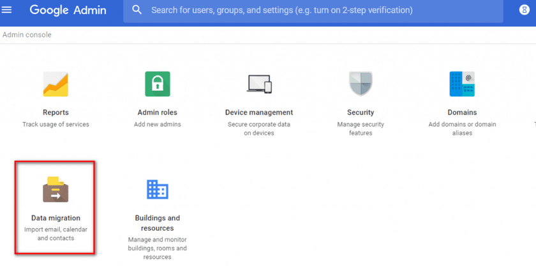This screenshot has width=536, height=271.
Task: Open the Reports chart icon
Action: (x=56, y=84)
